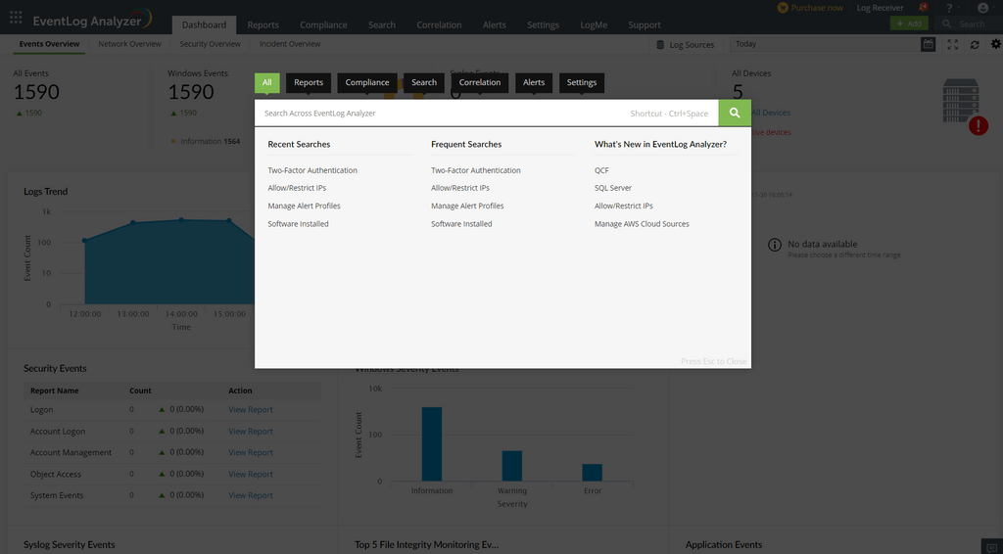1003x554 pixels.
Task: Open Manage AWS Cloud Sources link
Action: tap(642, 223)
